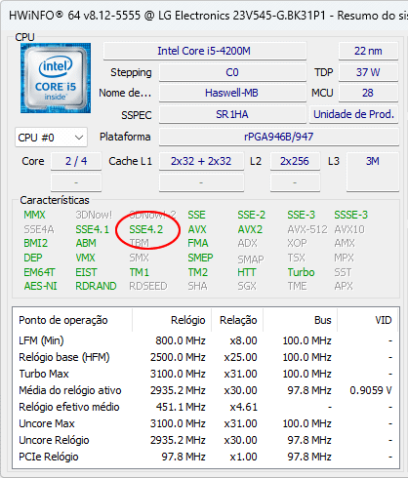408x478 pixels.
Task: Click the 2 / 4 core count box
Action: point(76,161)
